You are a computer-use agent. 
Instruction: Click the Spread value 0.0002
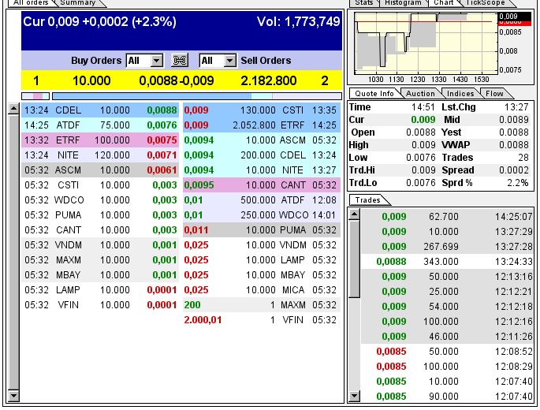pyautogui.click(x=513, y=170)
